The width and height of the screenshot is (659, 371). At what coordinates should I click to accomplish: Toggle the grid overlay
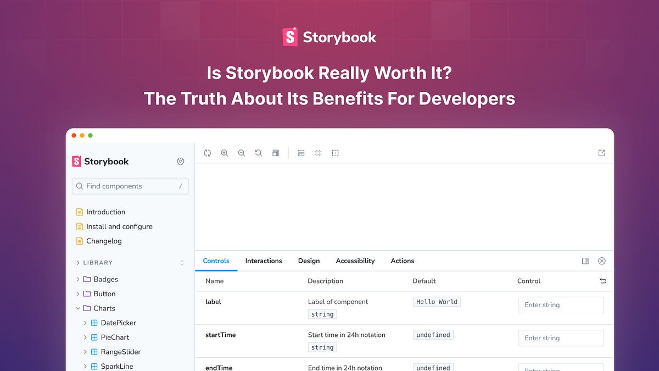click(x=318, y=153)
